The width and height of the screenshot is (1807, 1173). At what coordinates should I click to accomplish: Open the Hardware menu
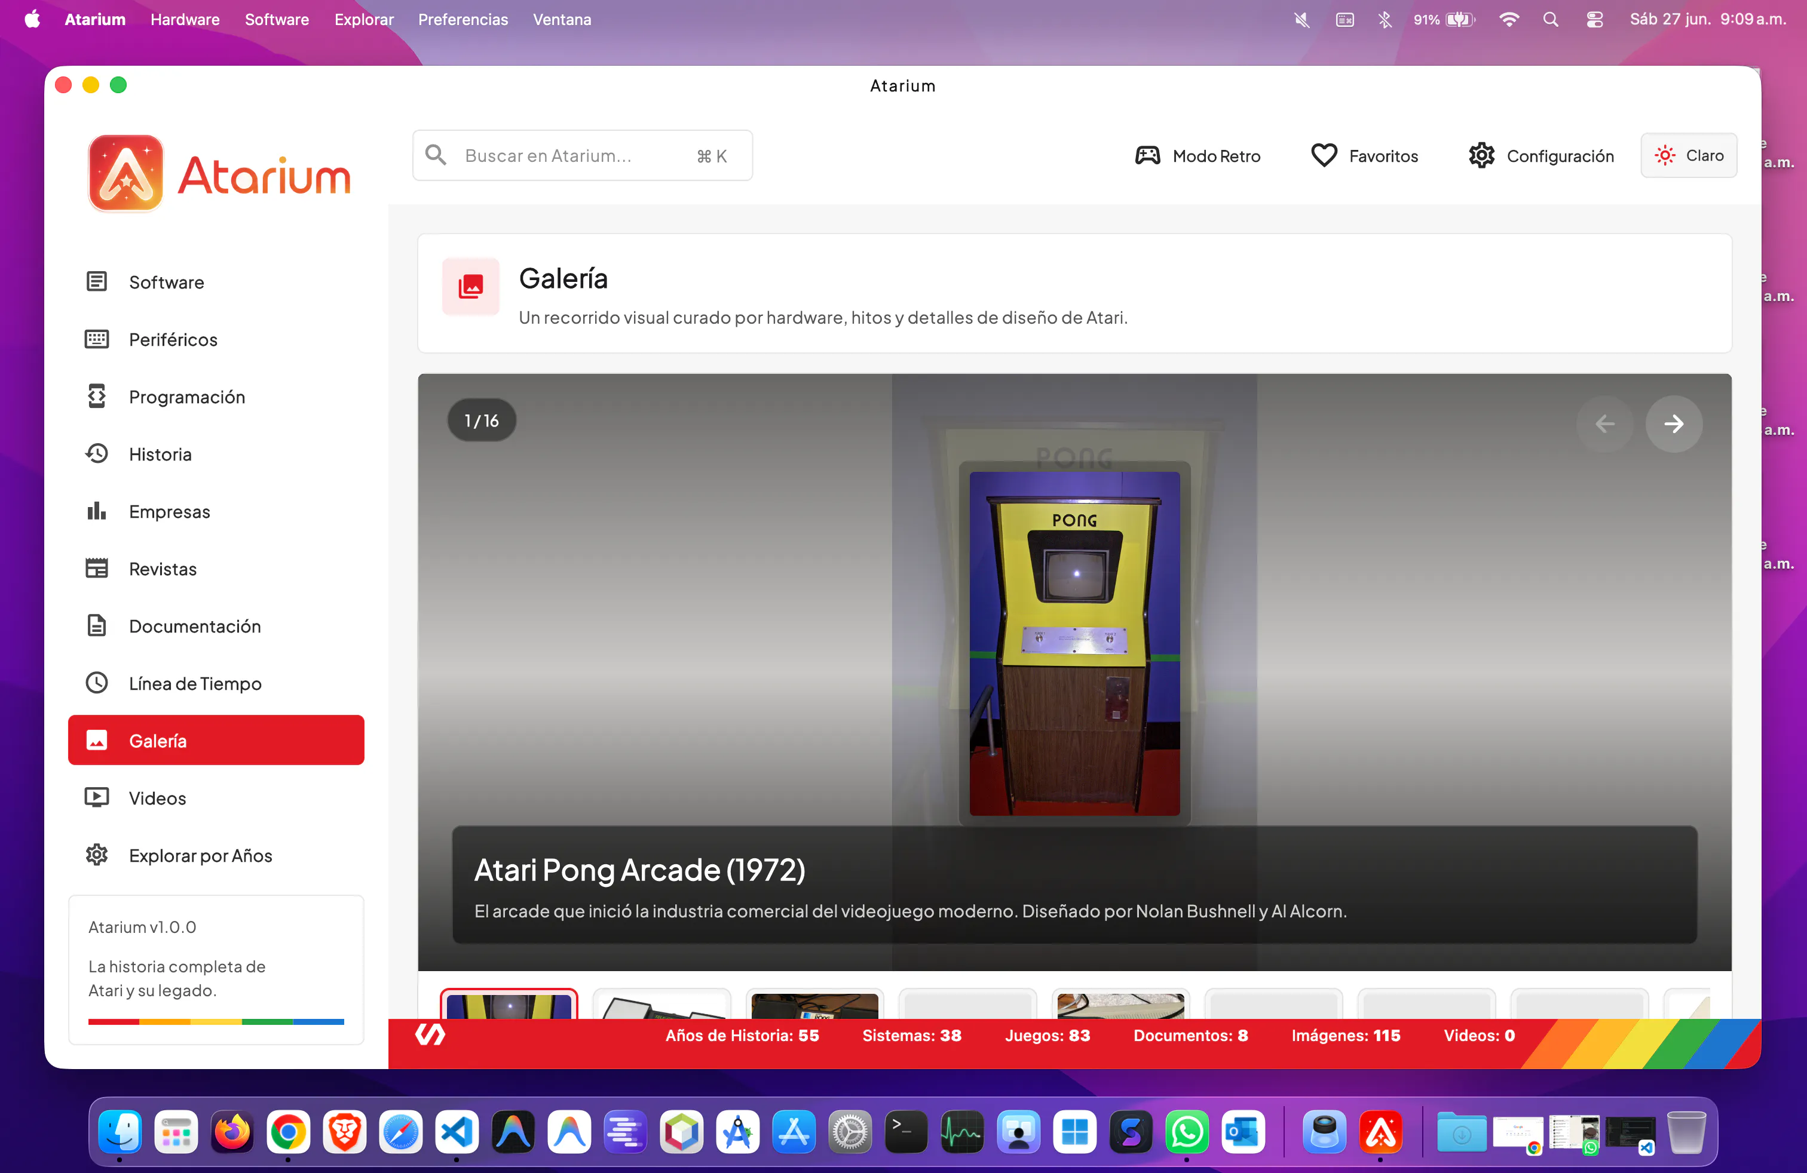(185, 19)
